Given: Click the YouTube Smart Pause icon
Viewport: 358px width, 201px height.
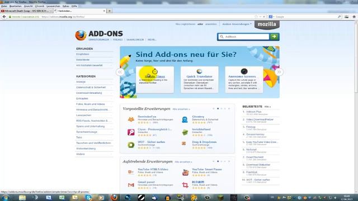Looking at the screenshot, I should (185, 173).
